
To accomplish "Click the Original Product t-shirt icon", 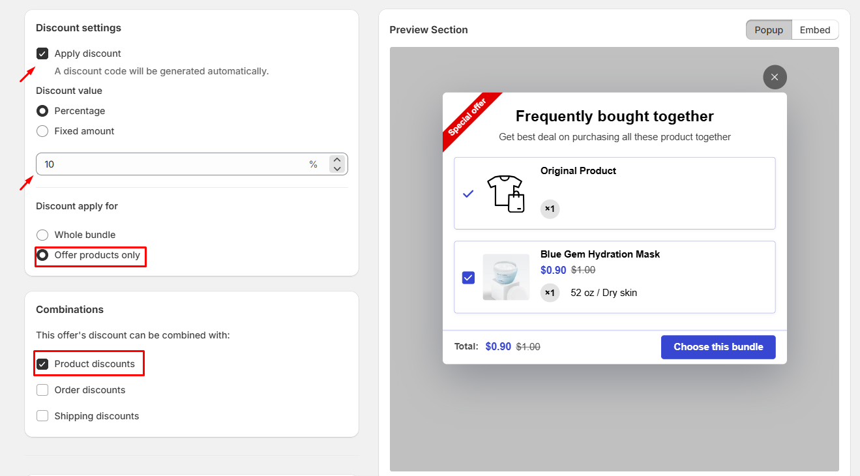I will (505, 193).
